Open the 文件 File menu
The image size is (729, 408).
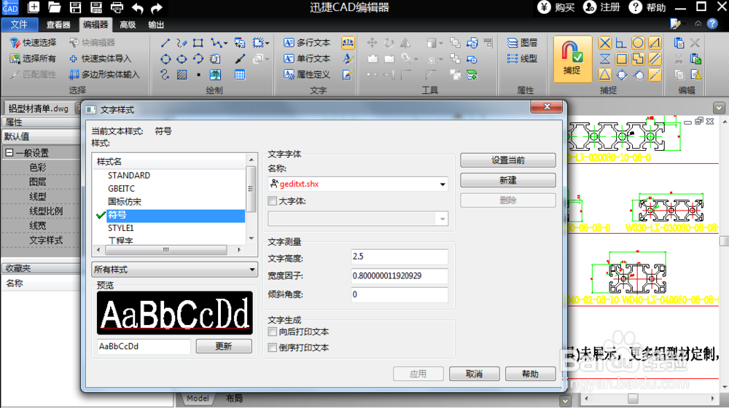(x=19, y=25)
